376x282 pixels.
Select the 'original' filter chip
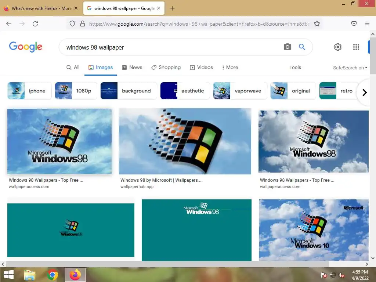coord(293,91)
